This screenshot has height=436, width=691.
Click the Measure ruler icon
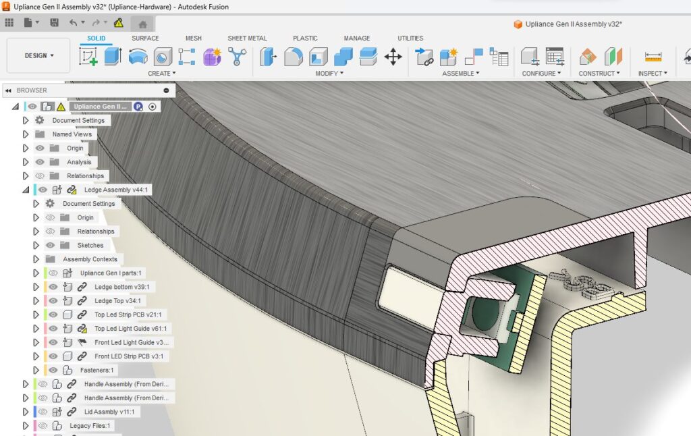coord(653,57)
